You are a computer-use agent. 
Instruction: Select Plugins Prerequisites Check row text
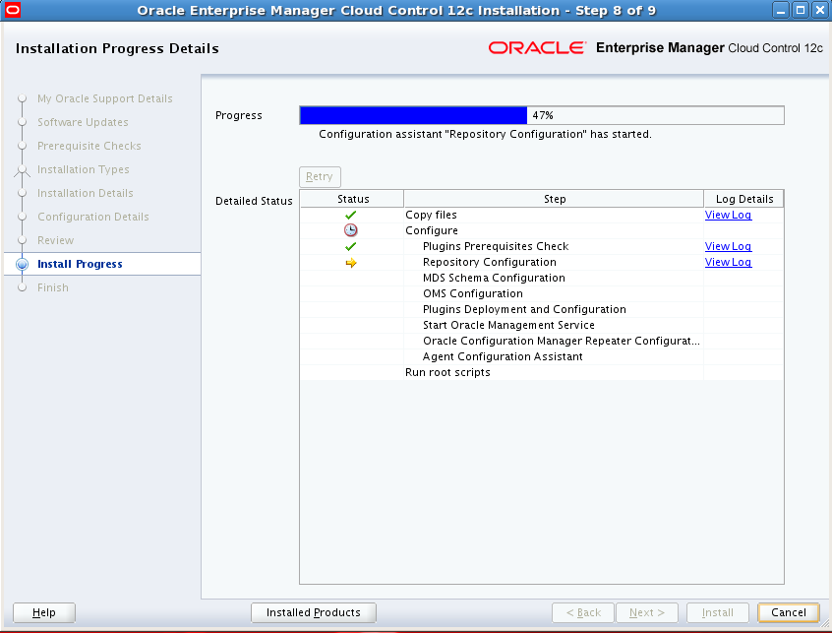[496, 246]
